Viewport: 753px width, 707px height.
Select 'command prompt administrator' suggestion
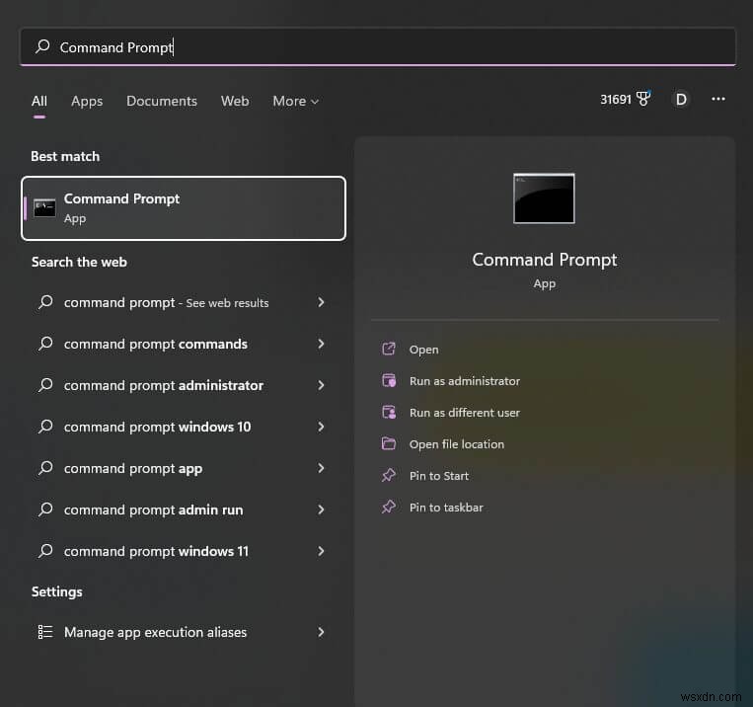(x=164, y=385)
